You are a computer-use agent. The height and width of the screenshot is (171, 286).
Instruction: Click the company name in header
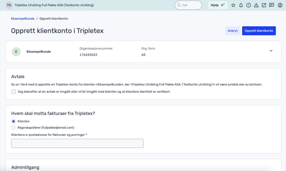click(54, 5)
